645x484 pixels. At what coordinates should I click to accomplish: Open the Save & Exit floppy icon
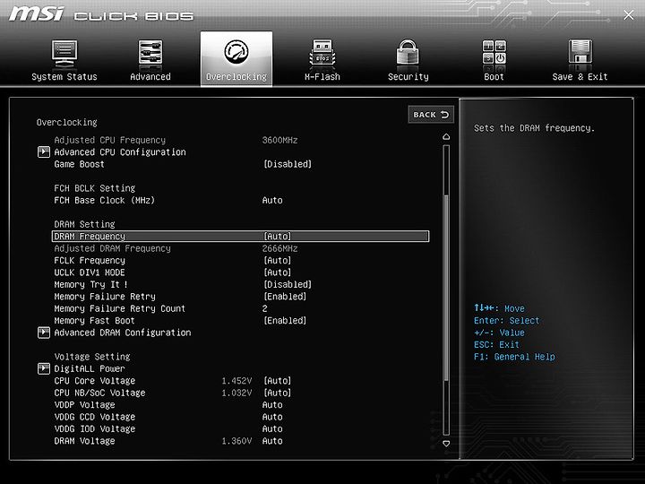pos(580,52)
